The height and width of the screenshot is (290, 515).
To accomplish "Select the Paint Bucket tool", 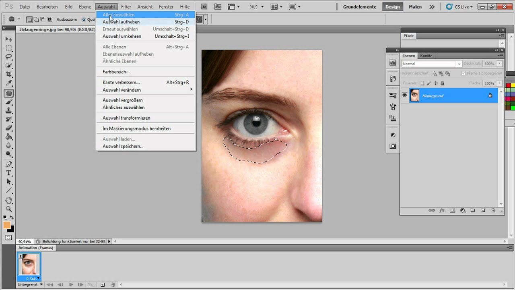I will click(x=8, y=137).
